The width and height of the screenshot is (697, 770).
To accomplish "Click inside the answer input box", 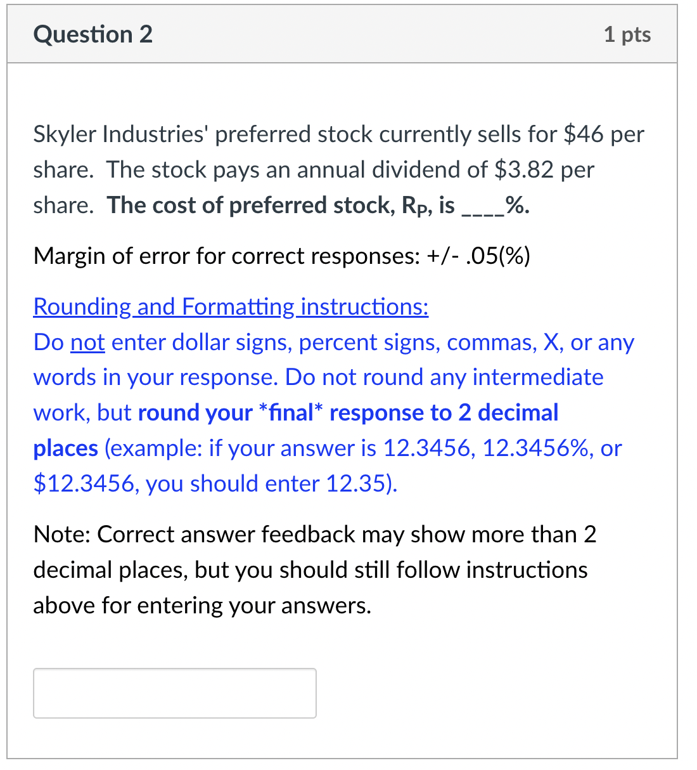I will point(174,693).
